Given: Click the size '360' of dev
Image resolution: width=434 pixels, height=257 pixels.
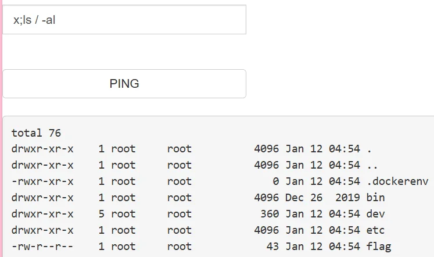Looking at the screenshot, I should [x=270, y=214].
